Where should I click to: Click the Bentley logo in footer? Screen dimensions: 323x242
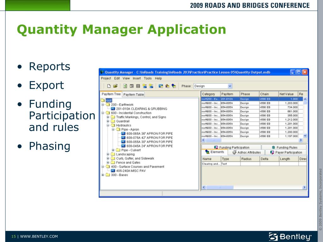[290, 237]
